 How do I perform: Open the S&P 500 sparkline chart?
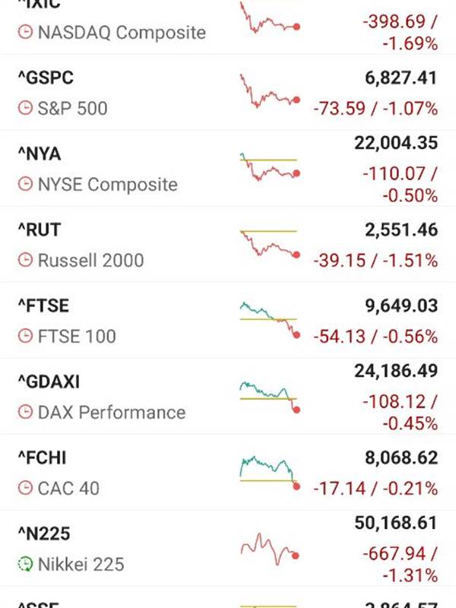click(269, 93)
